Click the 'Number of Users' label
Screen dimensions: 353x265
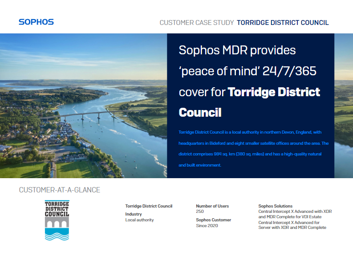click(x=212, y=206)
